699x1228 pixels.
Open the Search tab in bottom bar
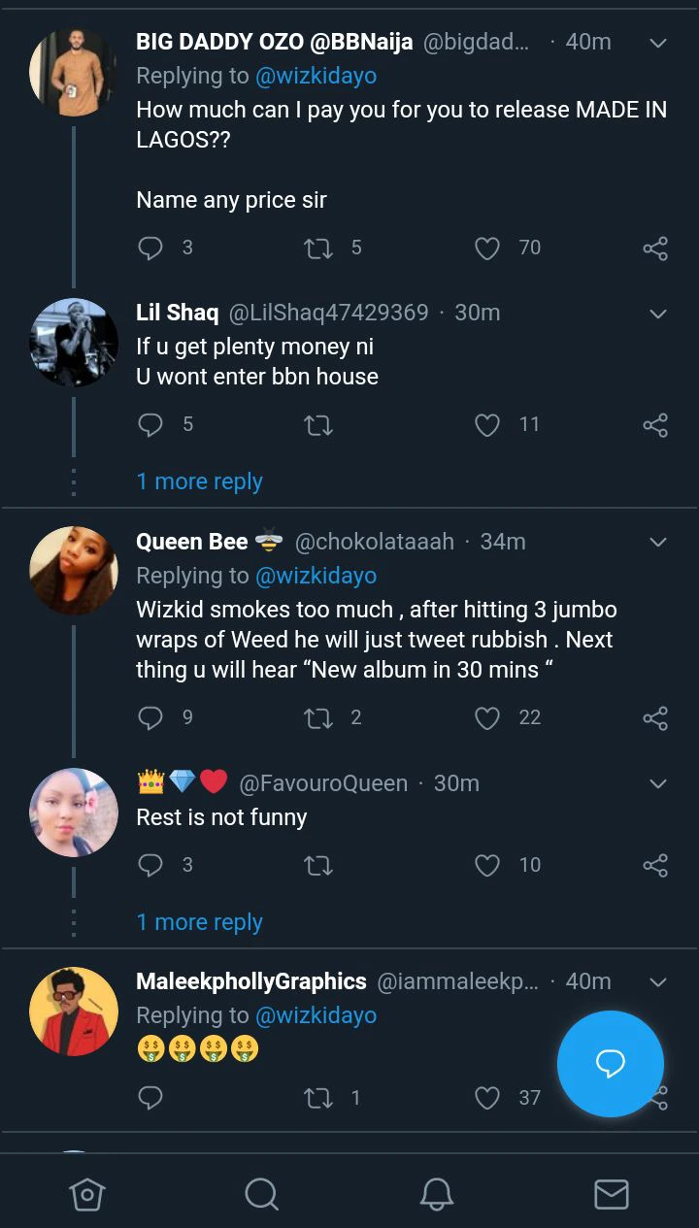261,1194
